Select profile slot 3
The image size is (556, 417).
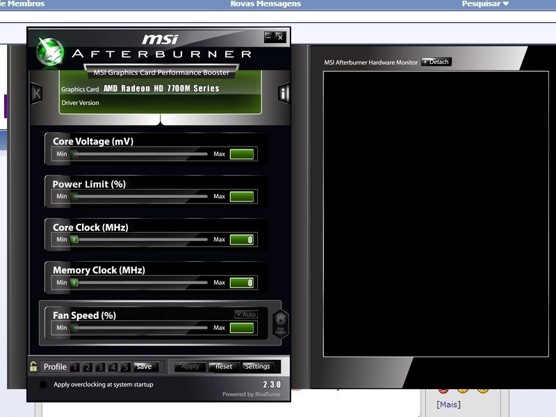click(x=100, y=367)
